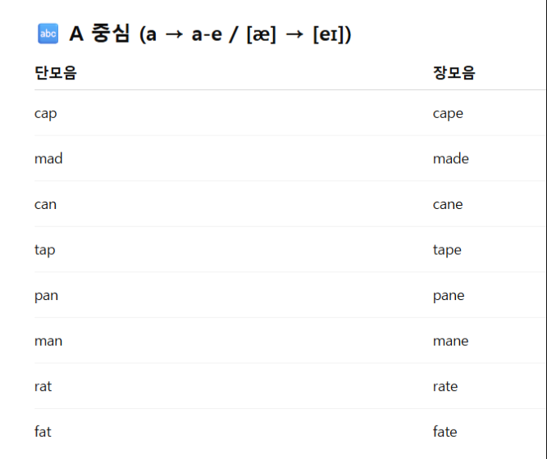Select the 단모음 column header

click(56, 73)
